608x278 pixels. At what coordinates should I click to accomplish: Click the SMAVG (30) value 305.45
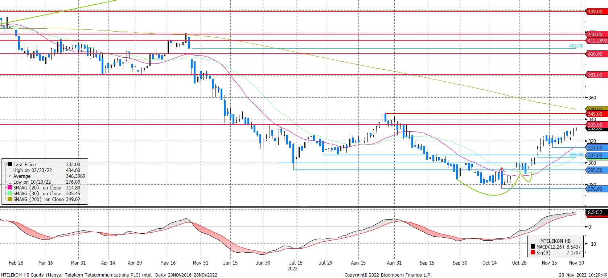coord(73,193)
